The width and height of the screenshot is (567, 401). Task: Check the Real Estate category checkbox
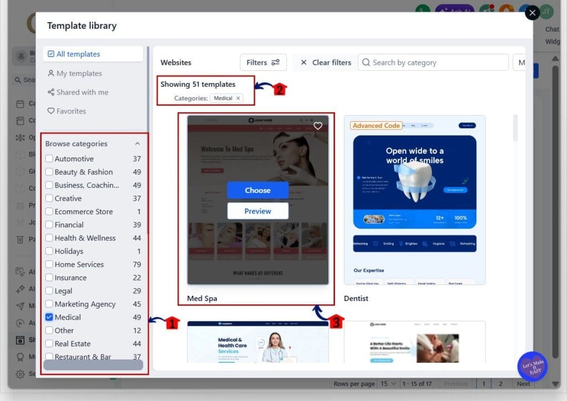(49, 343)
